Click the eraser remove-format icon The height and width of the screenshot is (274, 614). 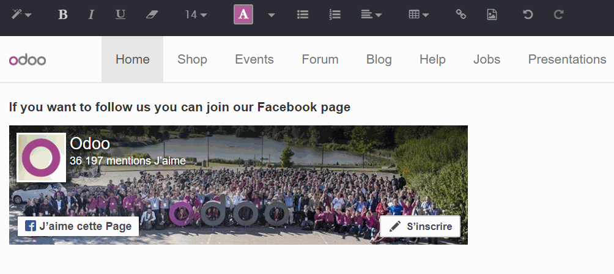[152, 15]
